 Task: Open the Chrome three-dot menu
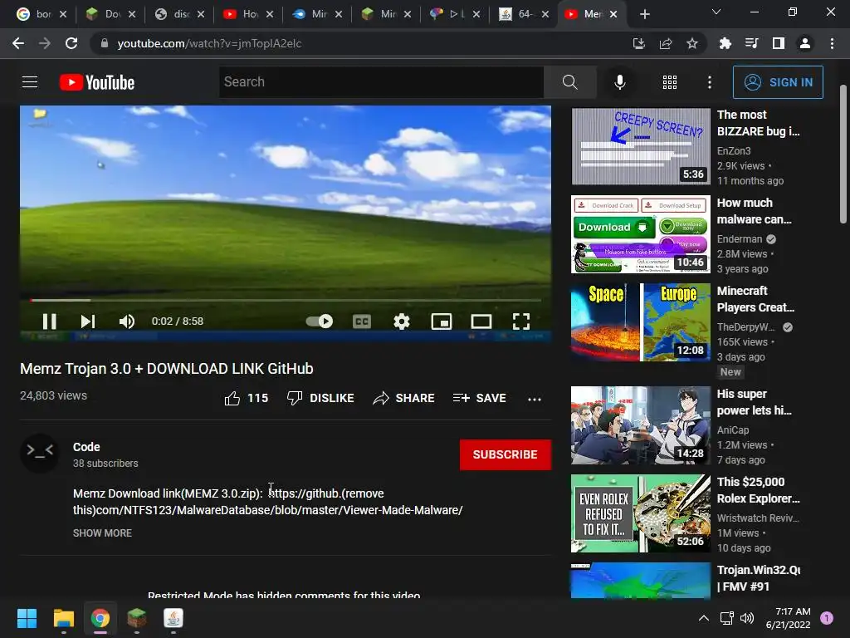coord(832,43)
